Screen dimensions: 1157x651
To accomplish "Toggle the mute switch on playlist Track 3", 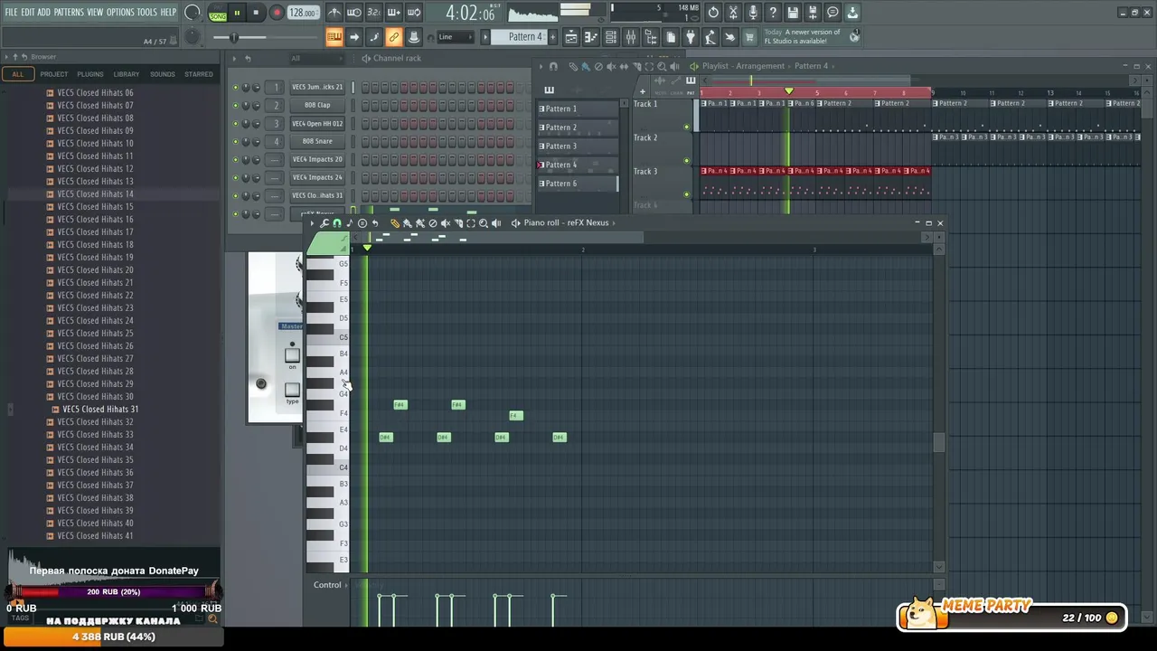I will pos(686,193).
